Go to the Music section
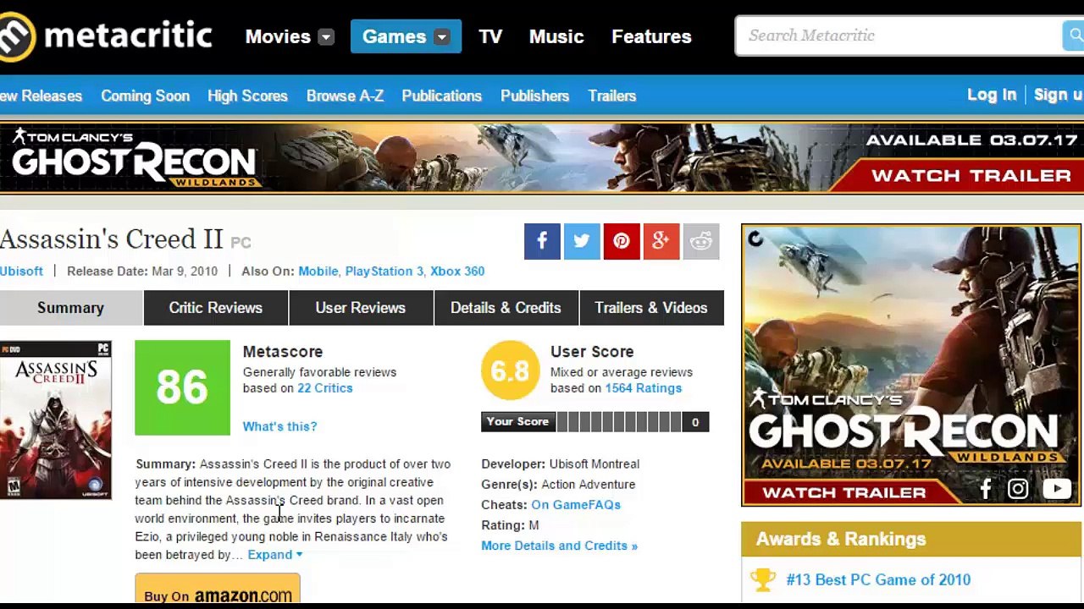Viewport: 1084px width, 609px height. 556,36
